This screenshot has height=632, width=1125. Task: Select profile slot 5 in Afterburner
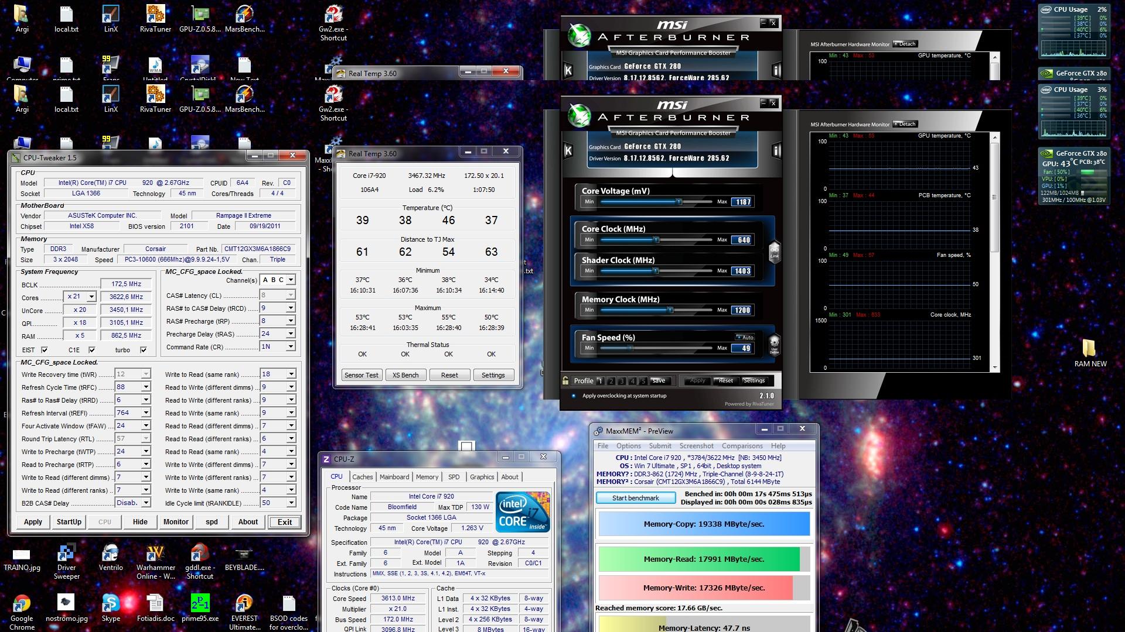643,381
